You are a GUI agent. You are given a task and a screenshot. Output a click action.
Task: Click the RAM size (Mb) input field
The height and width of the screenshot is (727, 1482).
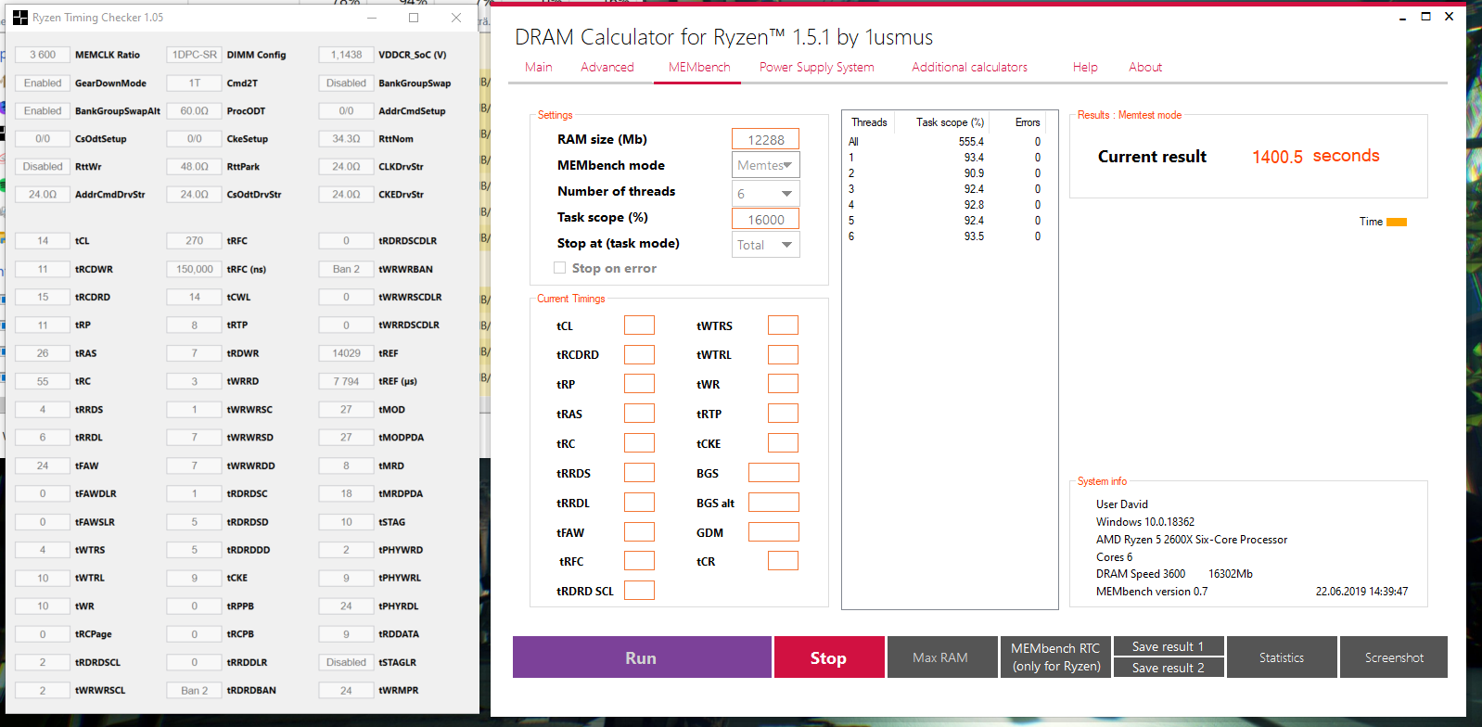click(766, 139)
